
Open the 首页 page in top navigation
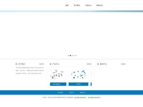pyautogui.click(x=67, y=5)
